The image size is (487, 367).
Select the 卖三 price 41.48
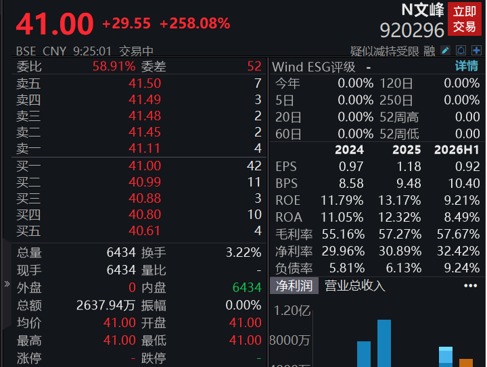pos(145,116)
